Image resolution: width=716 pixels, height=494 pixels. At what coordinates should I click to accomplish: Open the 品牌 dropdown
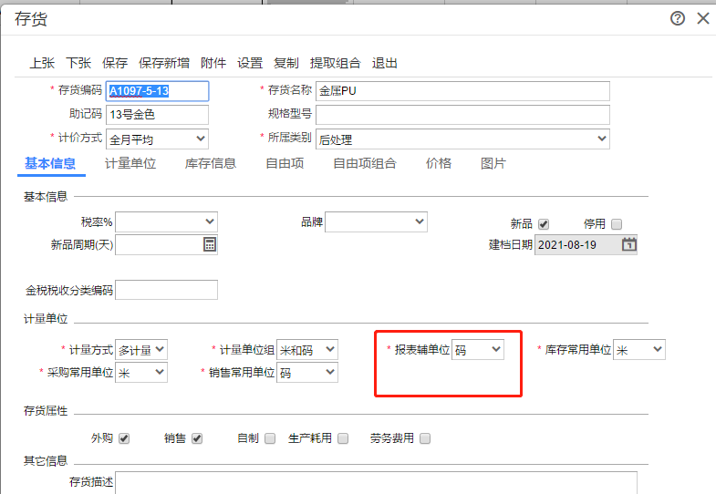pos(377,221)
